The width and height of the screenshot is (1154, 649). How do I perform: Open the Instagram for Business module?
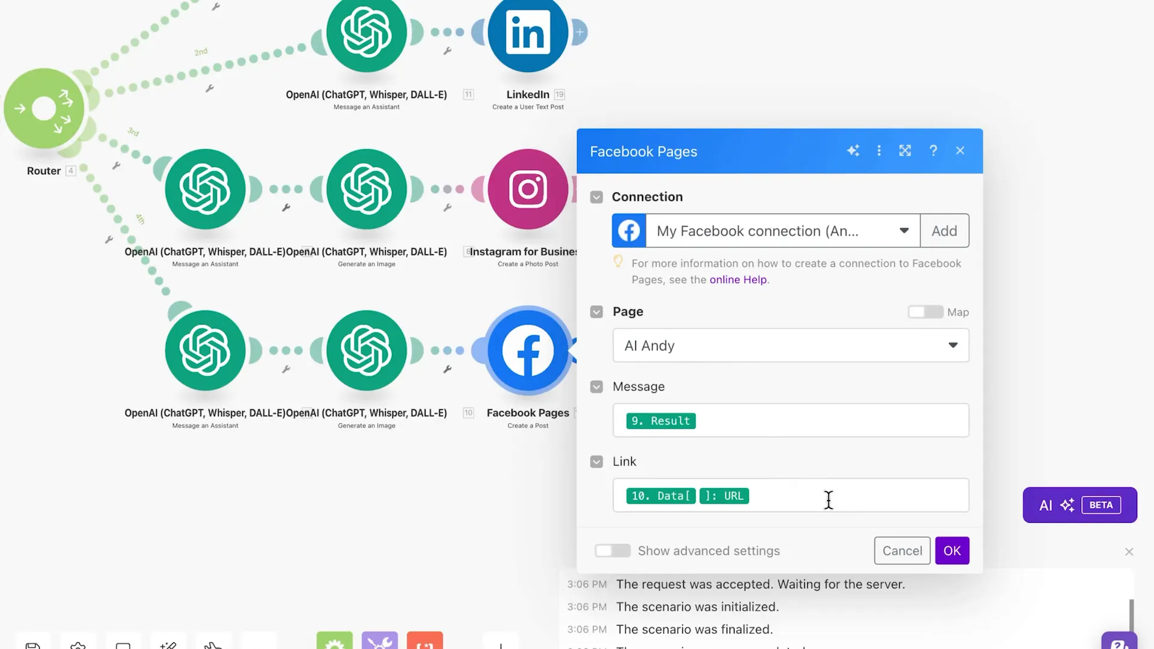tap(528, 189)
